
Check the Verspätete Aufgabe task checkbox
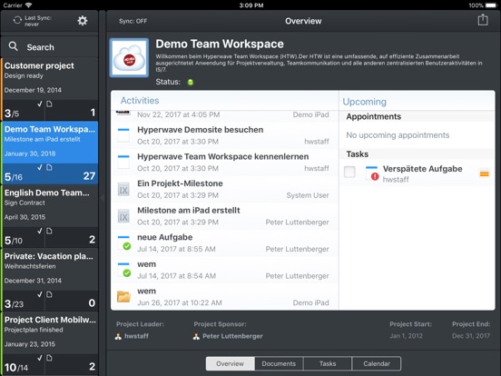click(349, 172)
